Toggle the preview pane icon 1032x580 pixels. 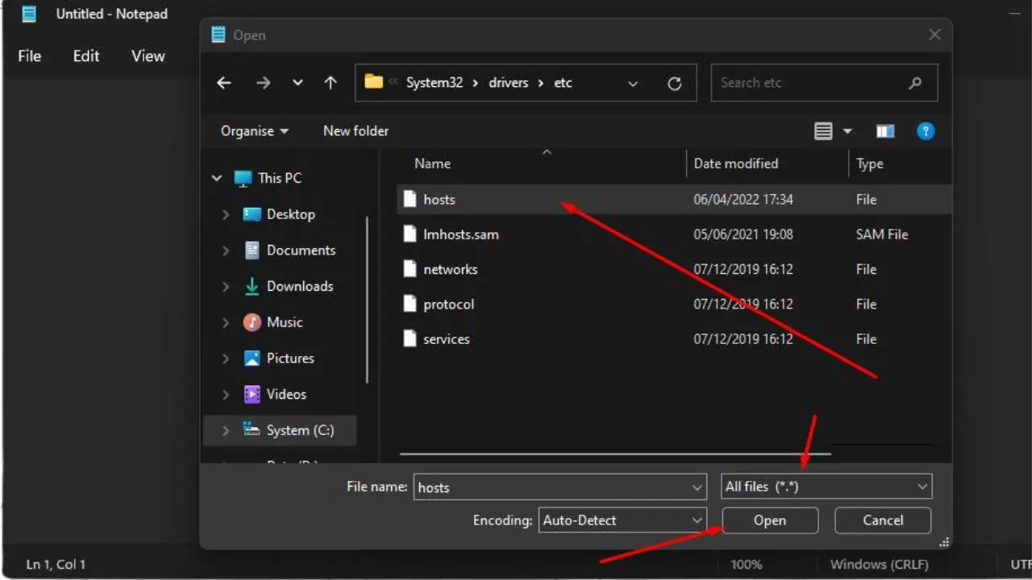point(885,131)
